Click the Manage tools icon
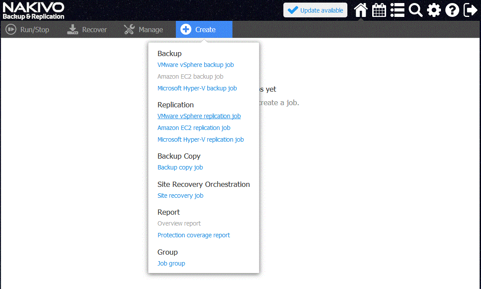The height and width of the screenshot is (289, 481). pos(129,30)
